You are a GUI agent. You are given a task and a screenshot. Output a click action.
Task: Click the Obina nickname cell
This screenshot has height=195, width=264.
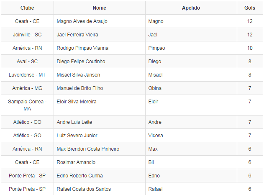tap(155, 88)
